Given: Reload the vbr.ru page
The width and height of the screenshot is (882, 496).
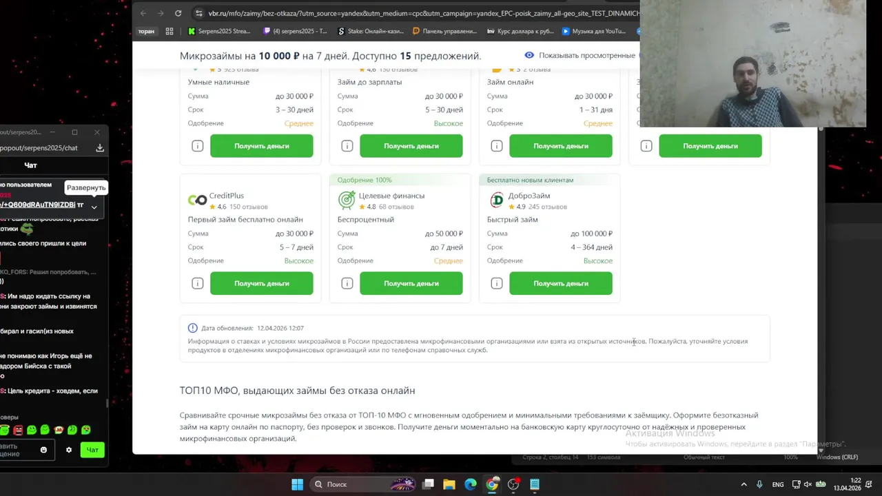Looking at the screenshot, I should pos(178,13).
